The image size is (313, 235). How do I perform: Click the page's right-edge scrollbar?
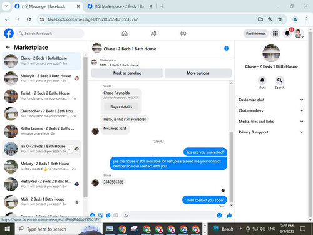click(x=310, y=125)
